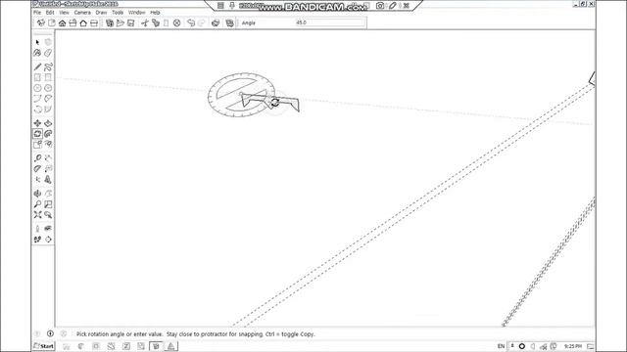Open the File menu

[x=37, y=13]
